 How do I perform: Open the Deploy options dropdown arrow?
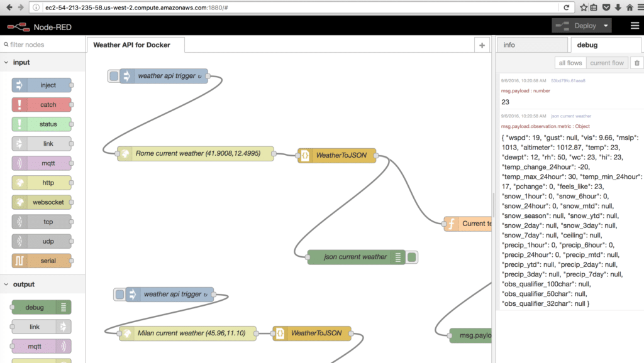[606, 25]
